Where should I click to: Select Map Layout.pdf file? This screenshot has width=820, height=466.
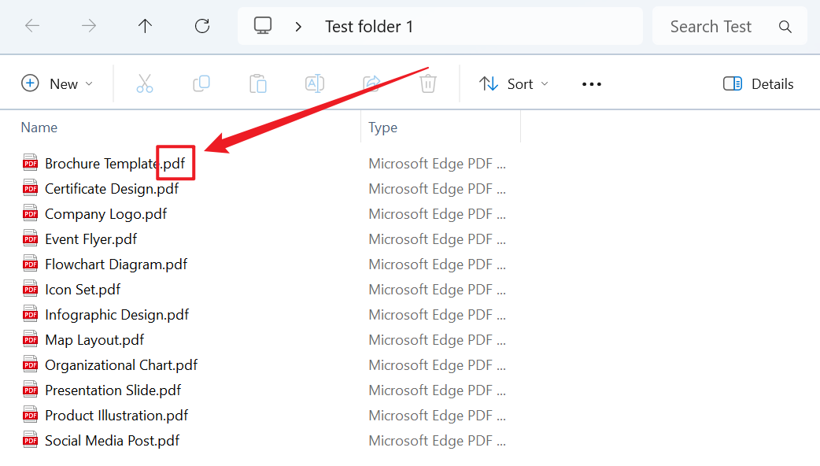coord(94,340)
